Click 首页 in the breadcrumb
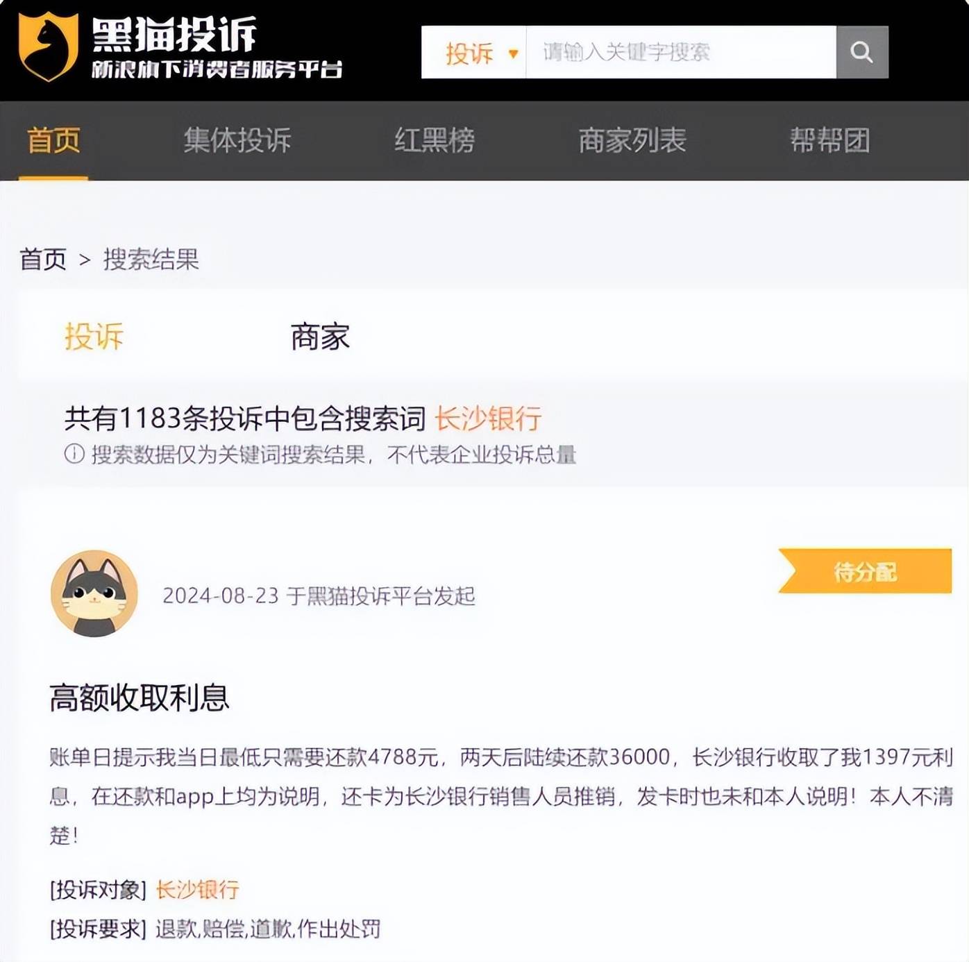Image resolution: width=969 pixels, height=962 pixels. [43, 260]
